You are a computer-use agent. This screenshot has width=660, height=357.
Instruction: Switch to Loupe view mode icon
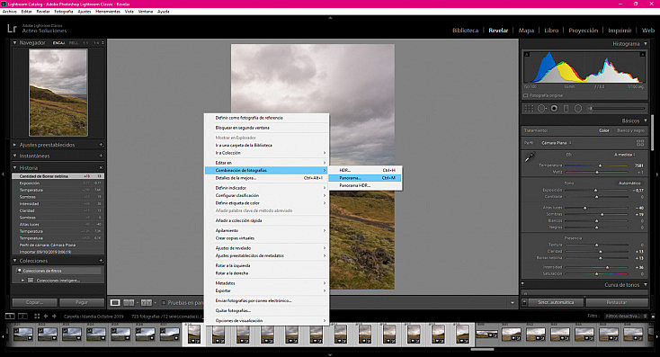[x=115, y=302]
